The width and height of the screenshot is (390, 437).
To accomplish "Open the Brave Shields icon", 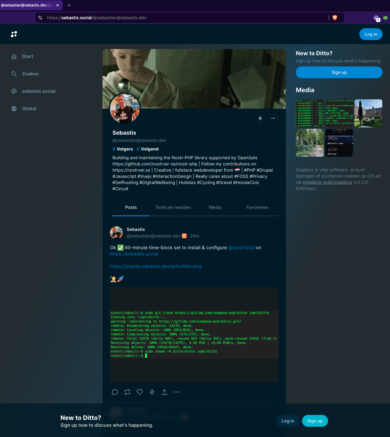I will click(x=335, y=18).
